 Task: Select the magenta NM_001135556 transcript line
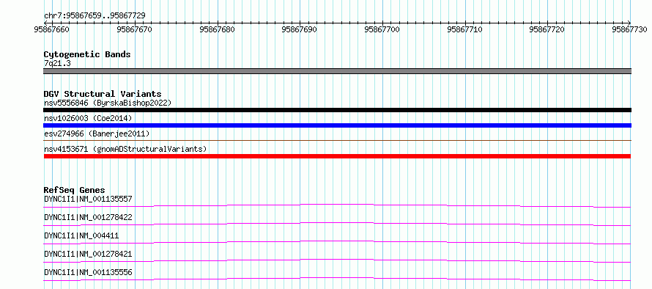click(337, 279)
